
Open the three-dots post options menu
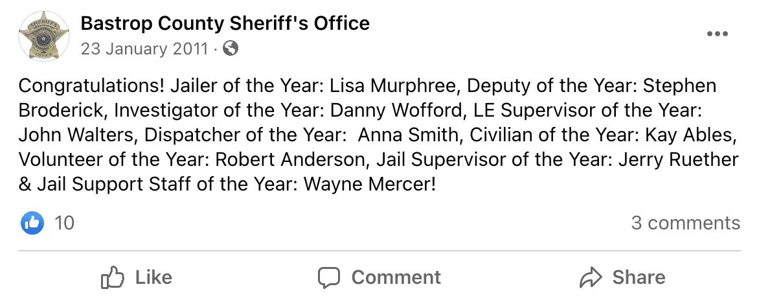[x=717, y=34]
